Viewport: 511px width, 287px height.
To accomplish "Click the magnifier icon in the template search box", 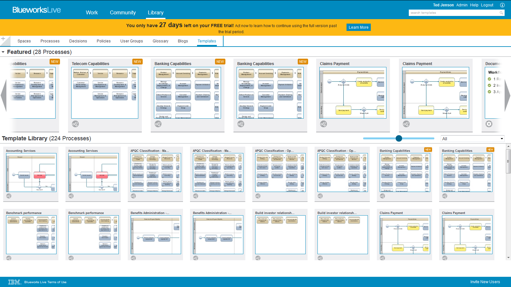I will (501, 13).
